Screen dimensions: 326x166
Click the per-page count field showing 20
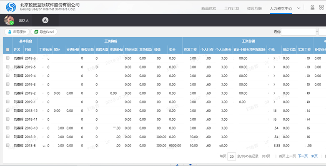[232, 156]
